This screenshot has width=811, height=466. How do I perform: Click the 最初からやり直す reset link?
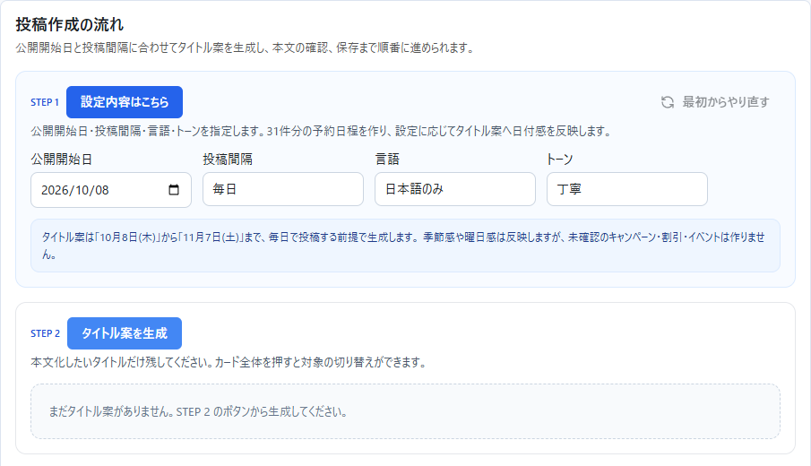pos(715,102)
